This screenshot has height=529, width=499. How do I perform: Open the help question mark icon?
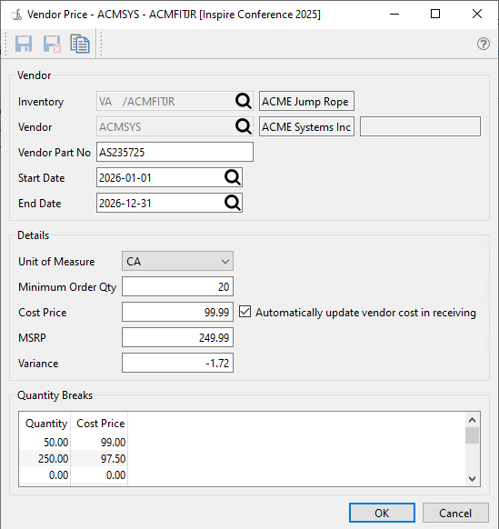tap(484, 44)
